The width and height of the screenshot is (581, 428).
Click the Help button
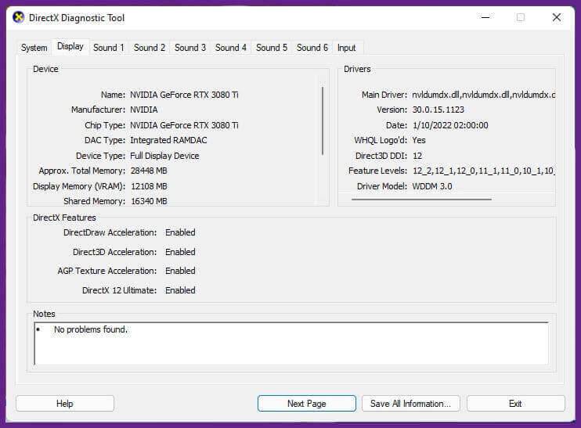click(x=65, y=403)
